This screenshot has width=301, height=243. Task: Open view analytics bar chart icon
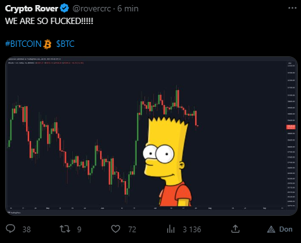point(170,229)
